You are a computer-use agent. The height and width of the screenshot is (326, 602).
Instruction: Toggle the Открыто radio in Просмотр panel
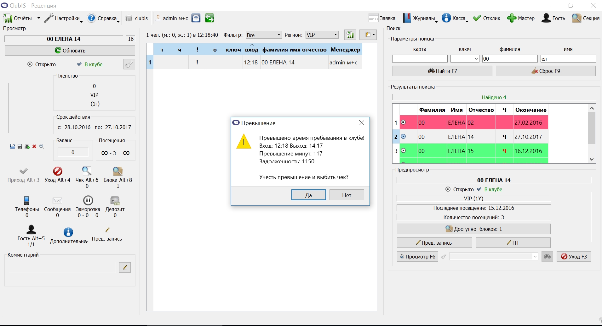coord(30,64)
